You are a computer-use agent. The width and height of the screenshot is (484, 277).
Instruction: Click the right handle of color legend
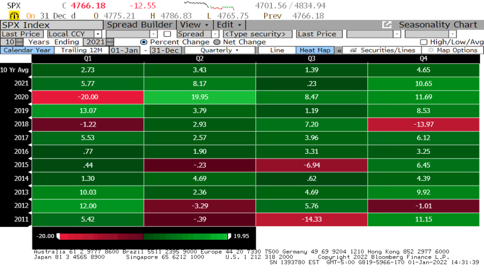click(229, 236)
